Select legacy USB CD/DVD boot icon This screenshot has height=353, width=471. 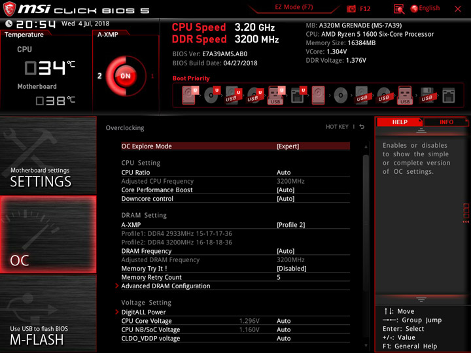(x=383, y=95)
